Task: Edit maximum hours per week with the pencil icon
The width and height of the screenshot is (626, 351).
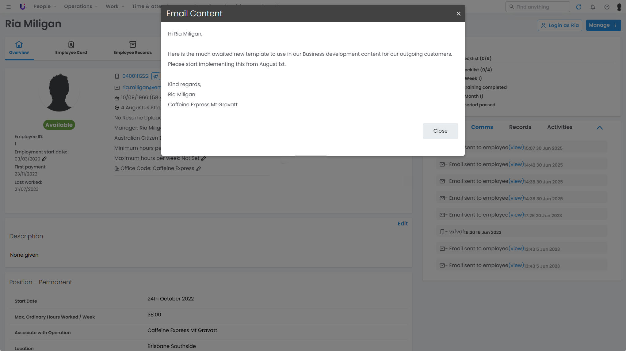Action: click(204, 159)
